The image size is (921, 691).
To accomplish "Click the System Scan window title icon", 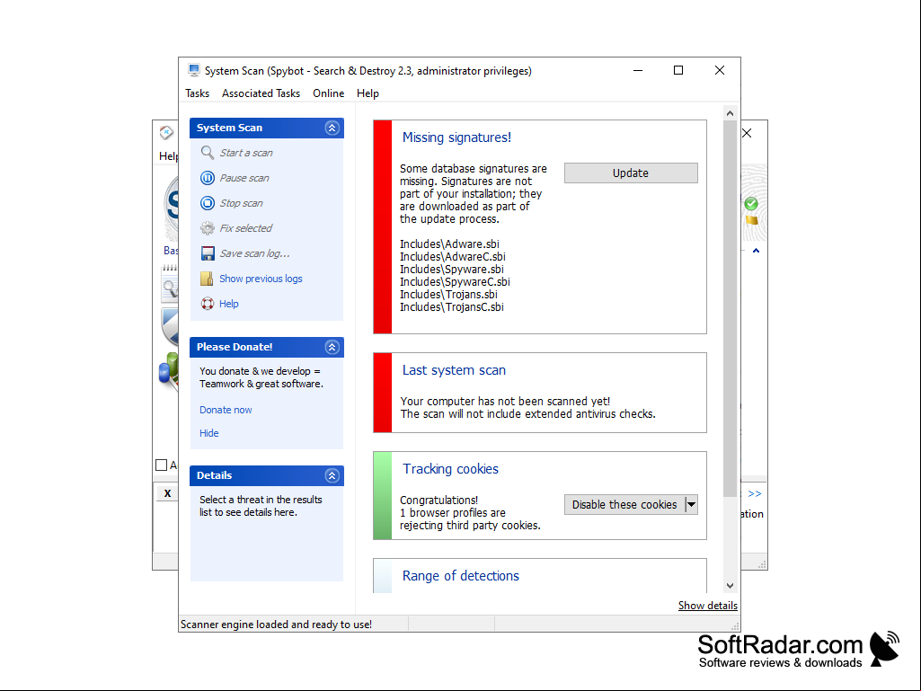I will point(194,70).
